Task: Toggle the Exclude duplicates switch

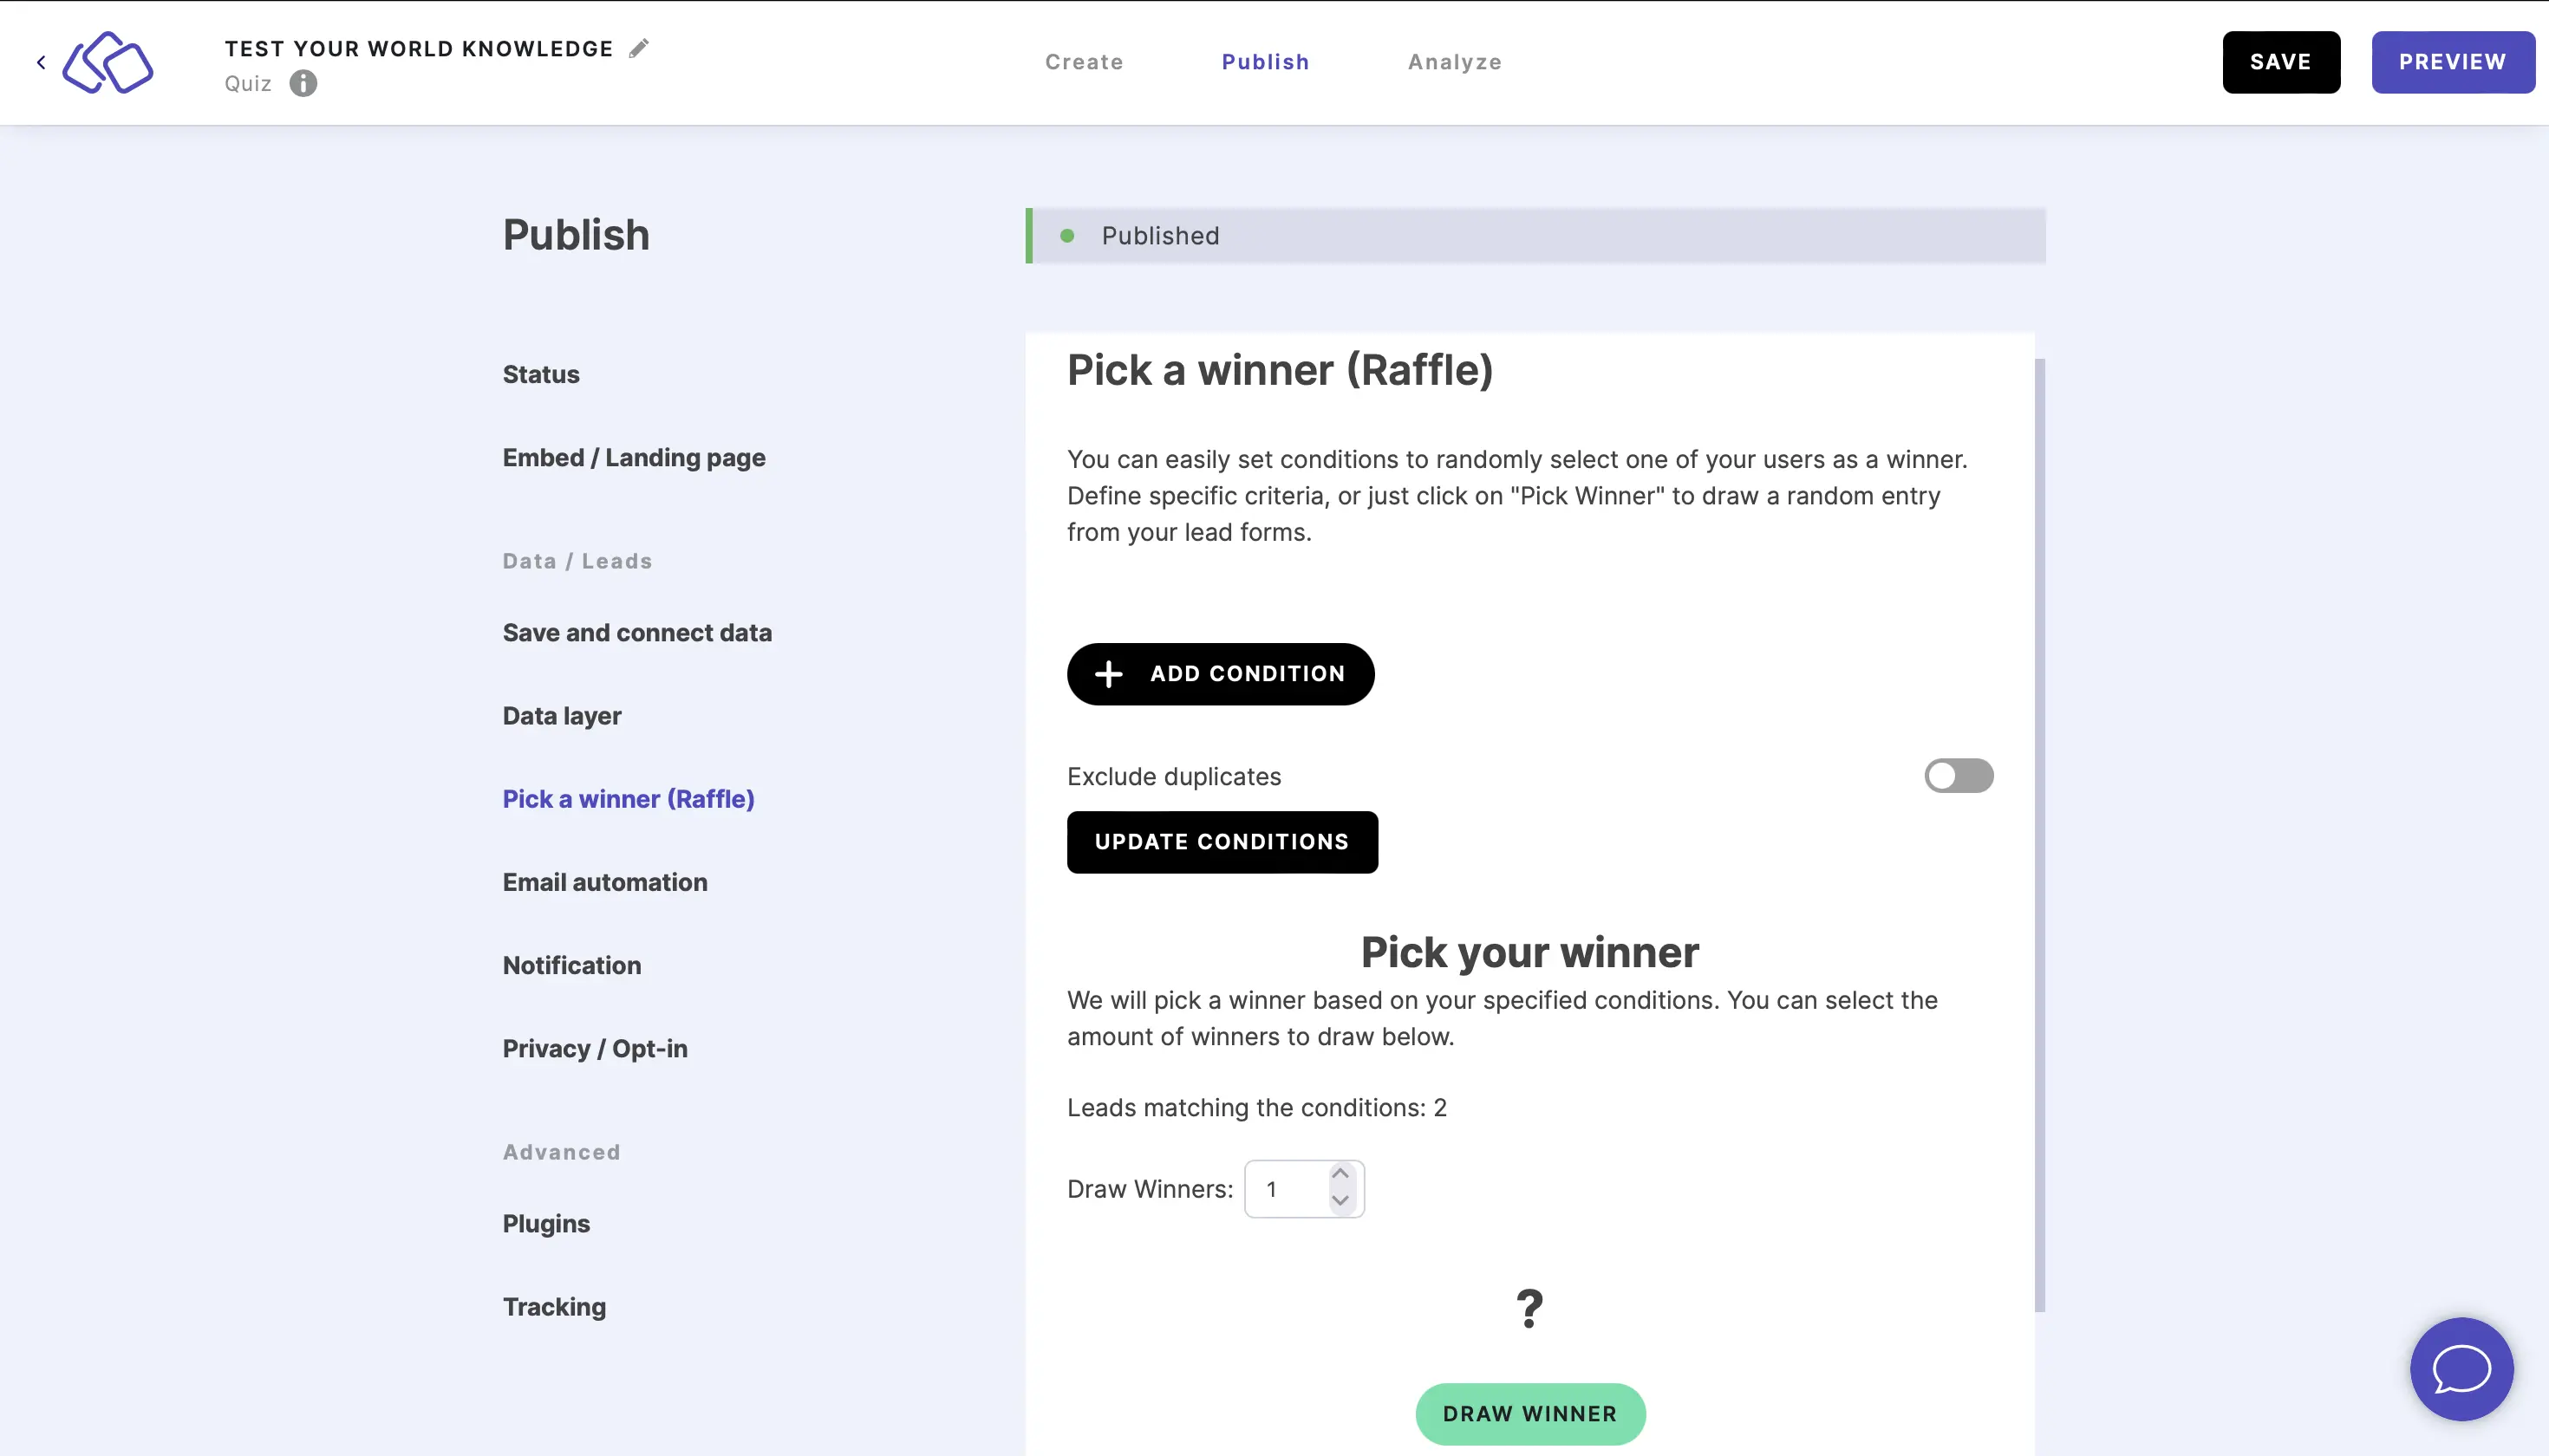Action: (x=1958, y=776)
